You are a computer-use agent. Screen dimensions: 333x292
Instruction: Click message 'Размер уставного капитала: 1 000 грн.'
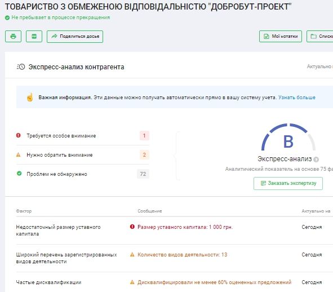click(185, 227)
